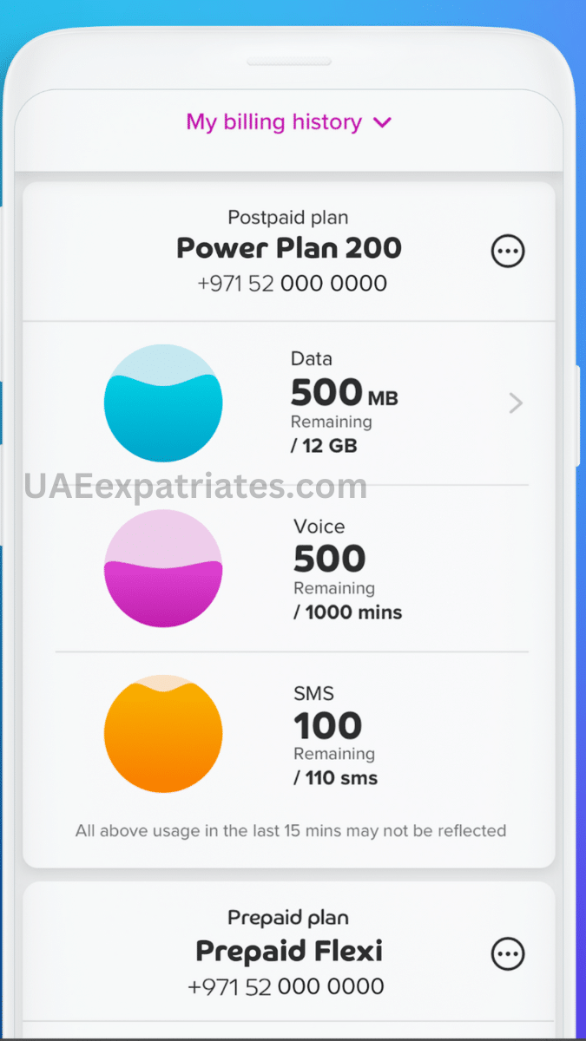586x1041 pixels.
Task: Select the Data remaining 500 MB entry
Action: 344,393
